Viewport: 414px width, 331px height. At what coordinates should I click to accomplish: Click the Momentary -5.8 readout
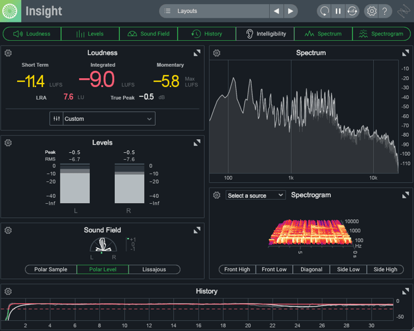click(x=166, y=81)
